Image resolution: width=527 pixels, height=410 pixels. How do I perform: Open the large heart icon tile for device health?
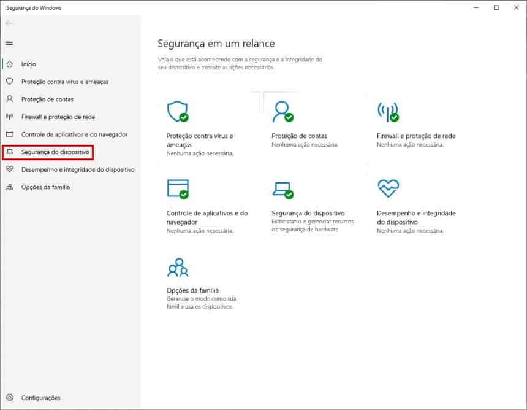(x=388, y=188)
